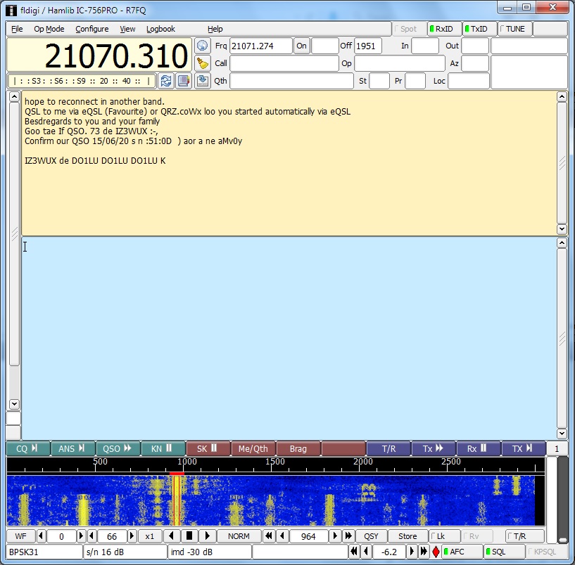Open the BPSK31 mode selector in status bar

[x=44, y=552]
